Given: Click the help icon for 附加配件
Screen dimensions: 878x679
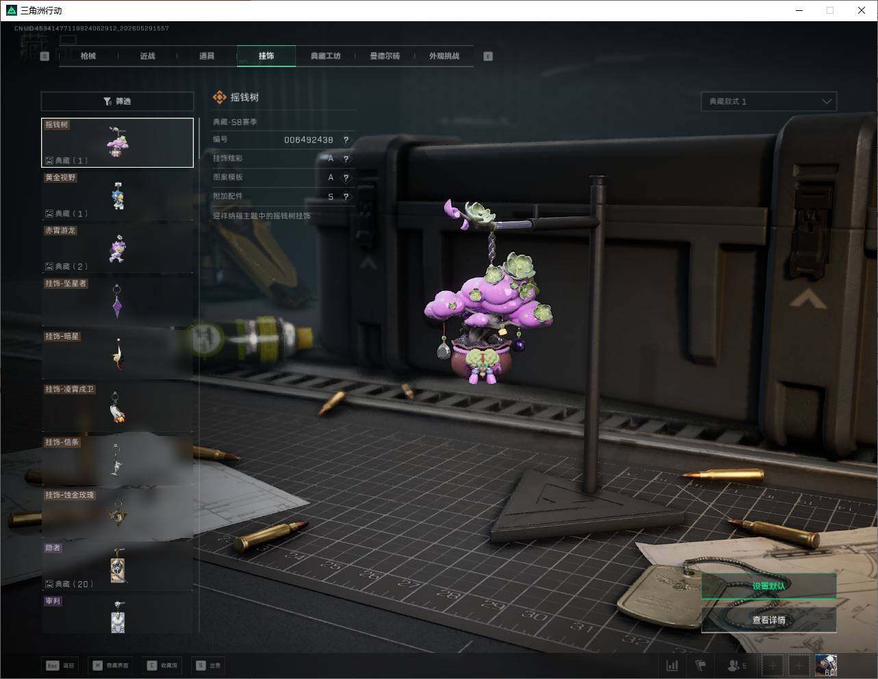Looking at the screenshot, I should click(346, 196).
